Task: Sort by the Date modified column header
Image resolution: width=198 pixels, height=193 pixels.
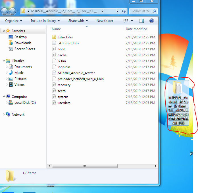Action: pos(136,29)
